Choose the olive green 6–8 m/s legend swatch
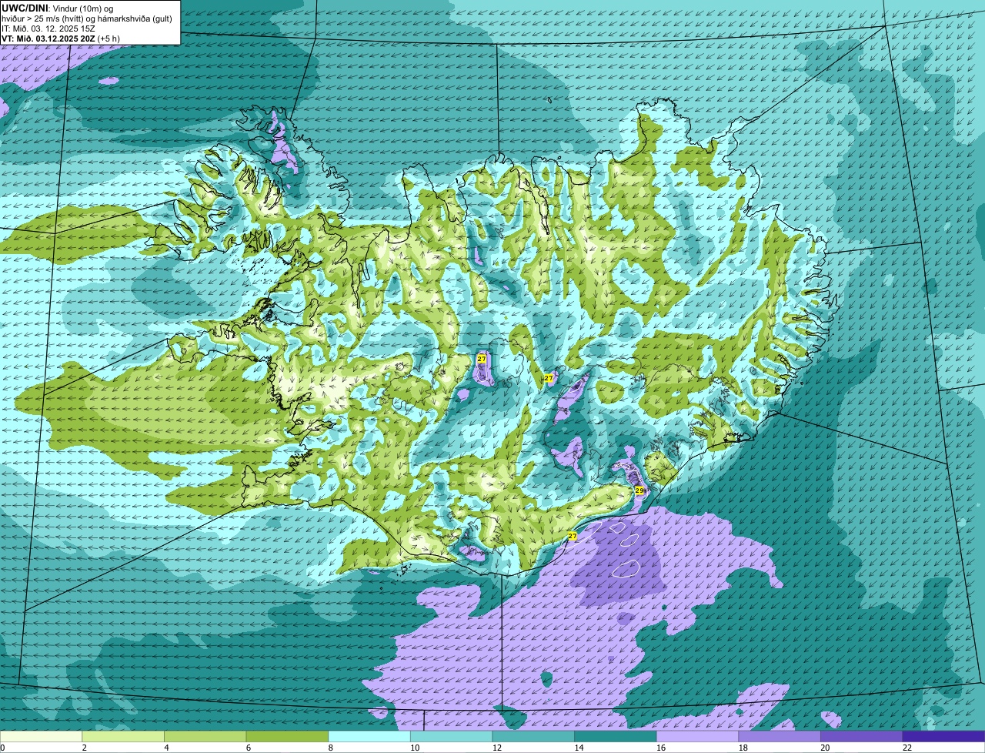The image size is (985, 753). pyautogui.click(x=287, y=737)
